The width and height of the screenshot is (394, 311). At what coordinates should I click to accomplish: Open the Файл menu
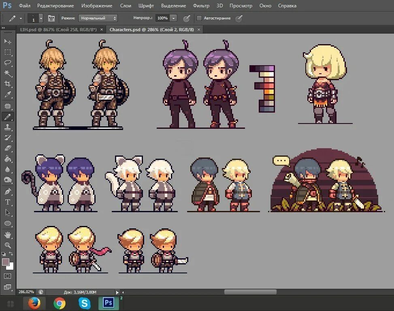pos(25,6)
